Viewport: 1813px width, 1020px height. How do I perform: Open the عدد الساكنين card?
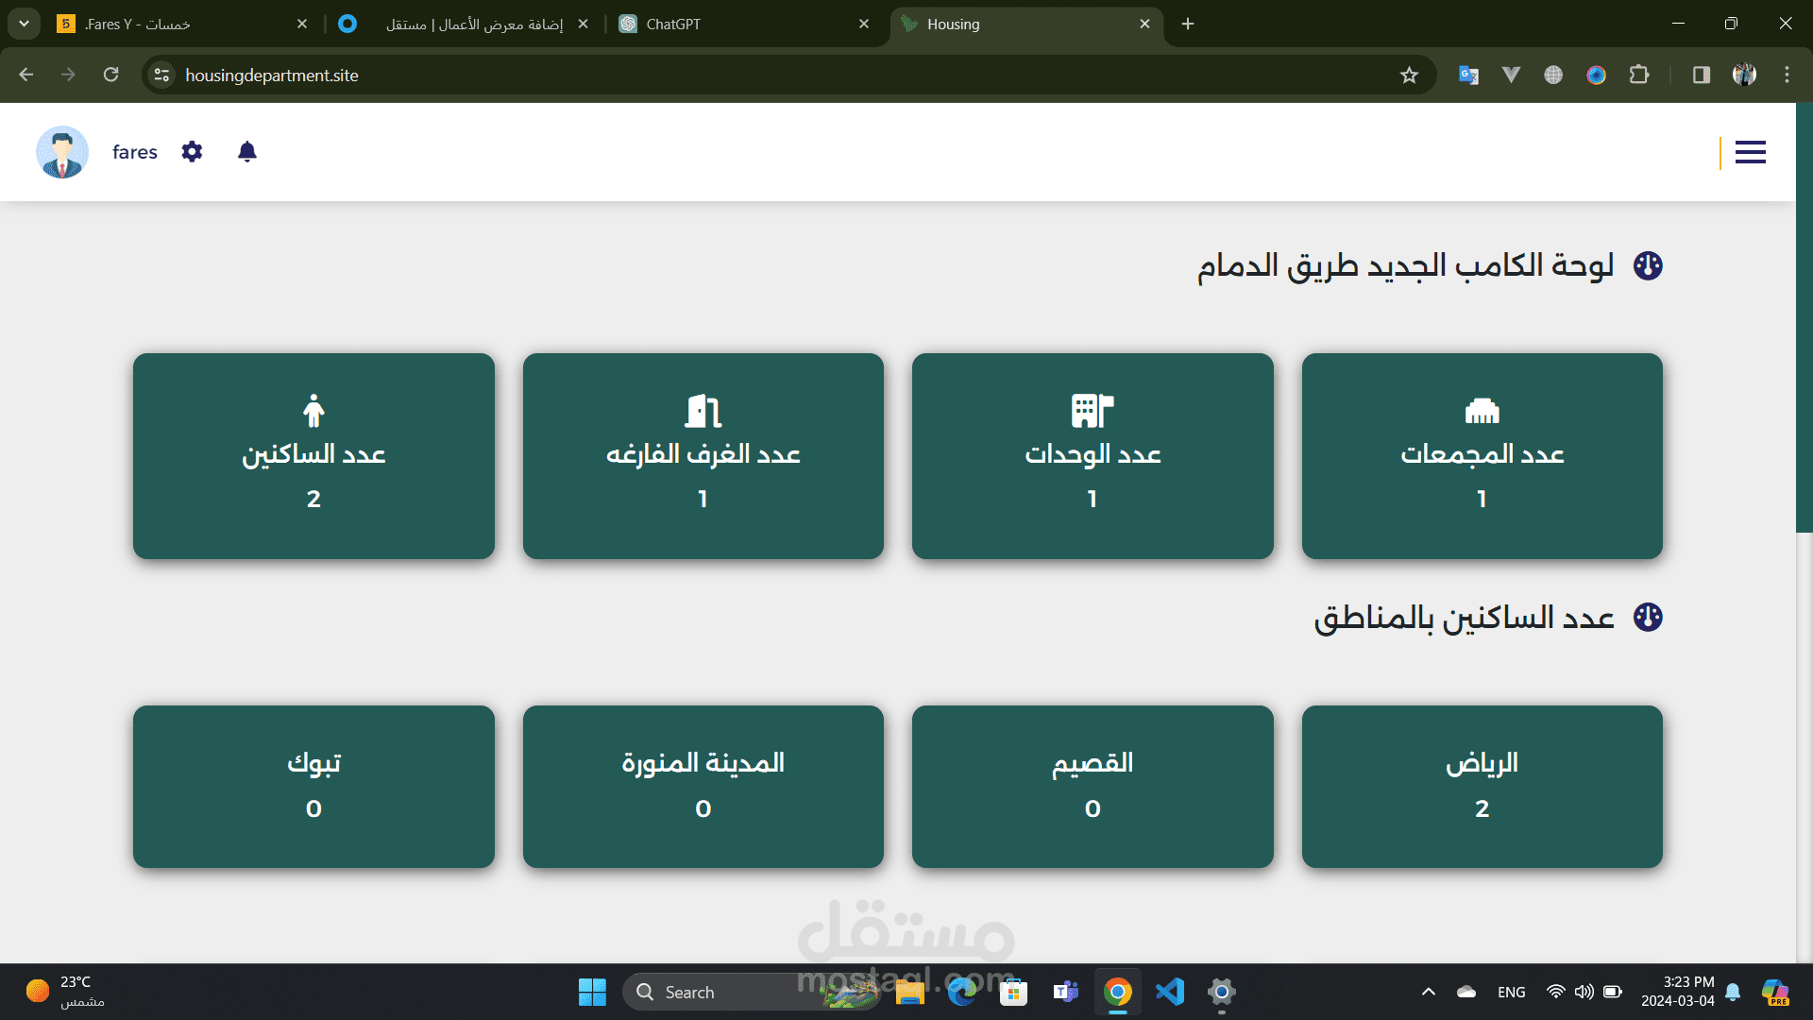coord(313,456)
